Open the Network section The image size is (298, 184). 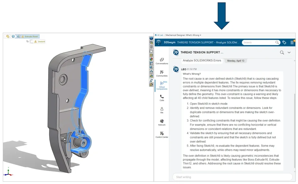[162, 123]
